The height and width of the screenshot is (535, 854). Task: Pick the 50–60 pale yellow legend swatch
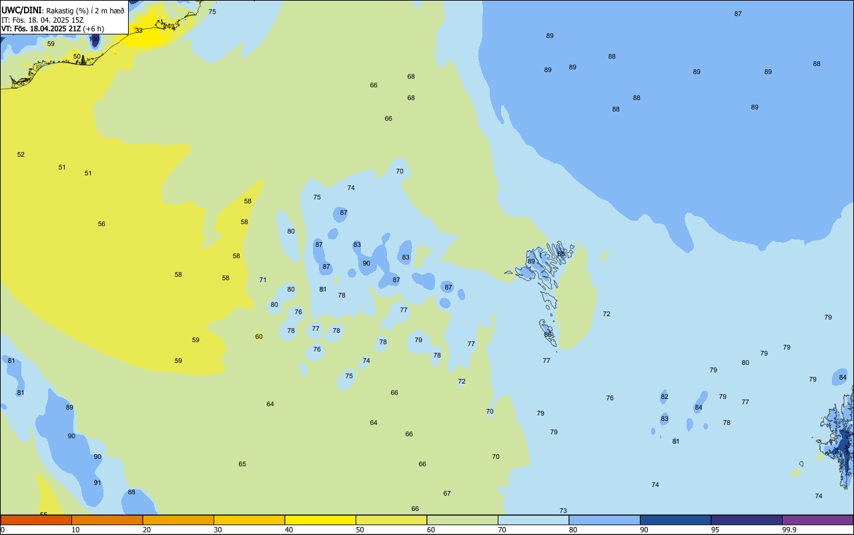pyautogui.click(x=391, y=520)
